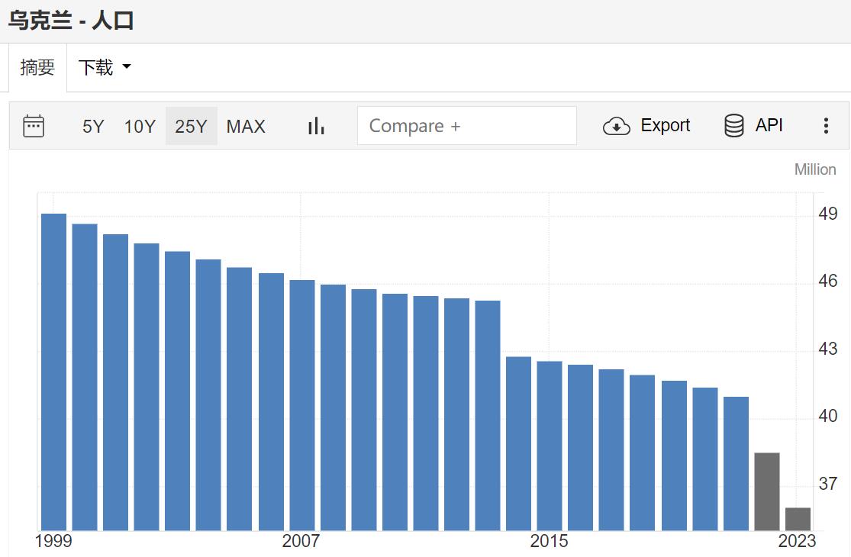Image resolution: width=851 pixels, height=557 pixels.
Task: Click the 2023 x-axis label
Action: [797, 541]
